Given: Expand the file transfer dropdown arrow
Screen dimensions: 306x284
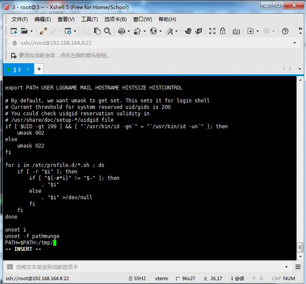Looking at the screenshot, I should coord(144,31).
